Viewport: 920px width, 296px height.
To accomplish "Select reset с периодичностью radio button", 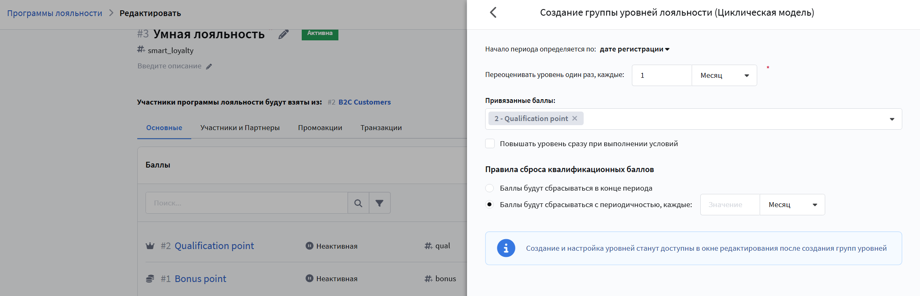I will click(x=490, y=205).
